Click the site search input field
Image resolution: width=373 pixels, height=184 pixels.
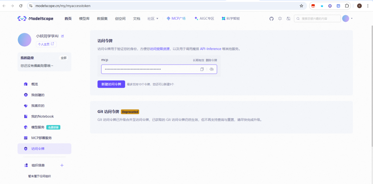pos(317,19)
